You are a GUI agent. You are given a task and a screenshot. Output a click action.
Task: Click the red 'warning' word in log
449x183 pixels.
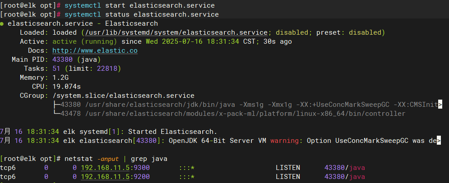[285, 141]
